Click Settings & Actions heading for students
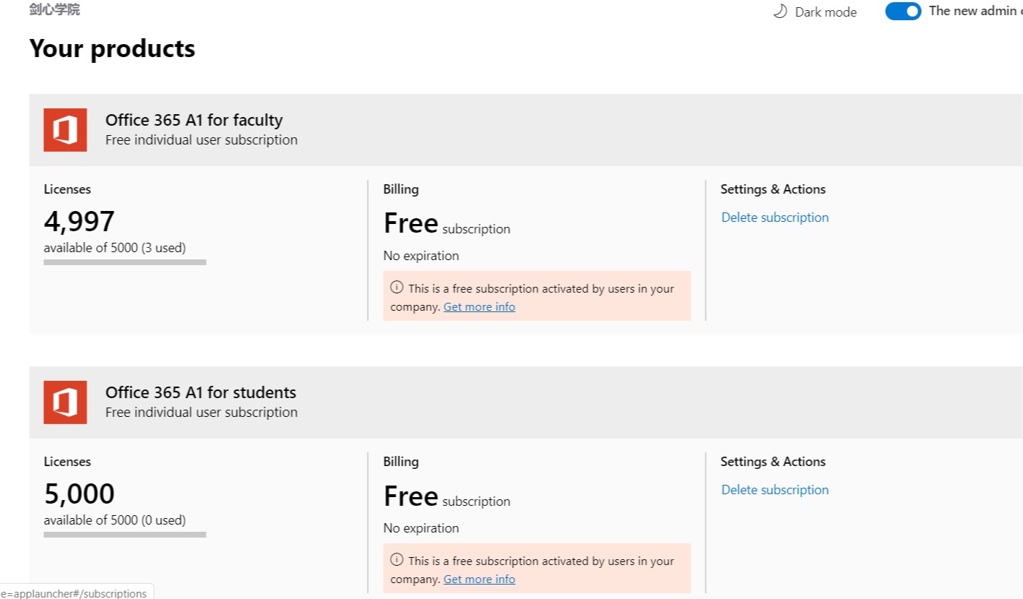Viewport: 1023px width, 599px height. pos(773,462)
